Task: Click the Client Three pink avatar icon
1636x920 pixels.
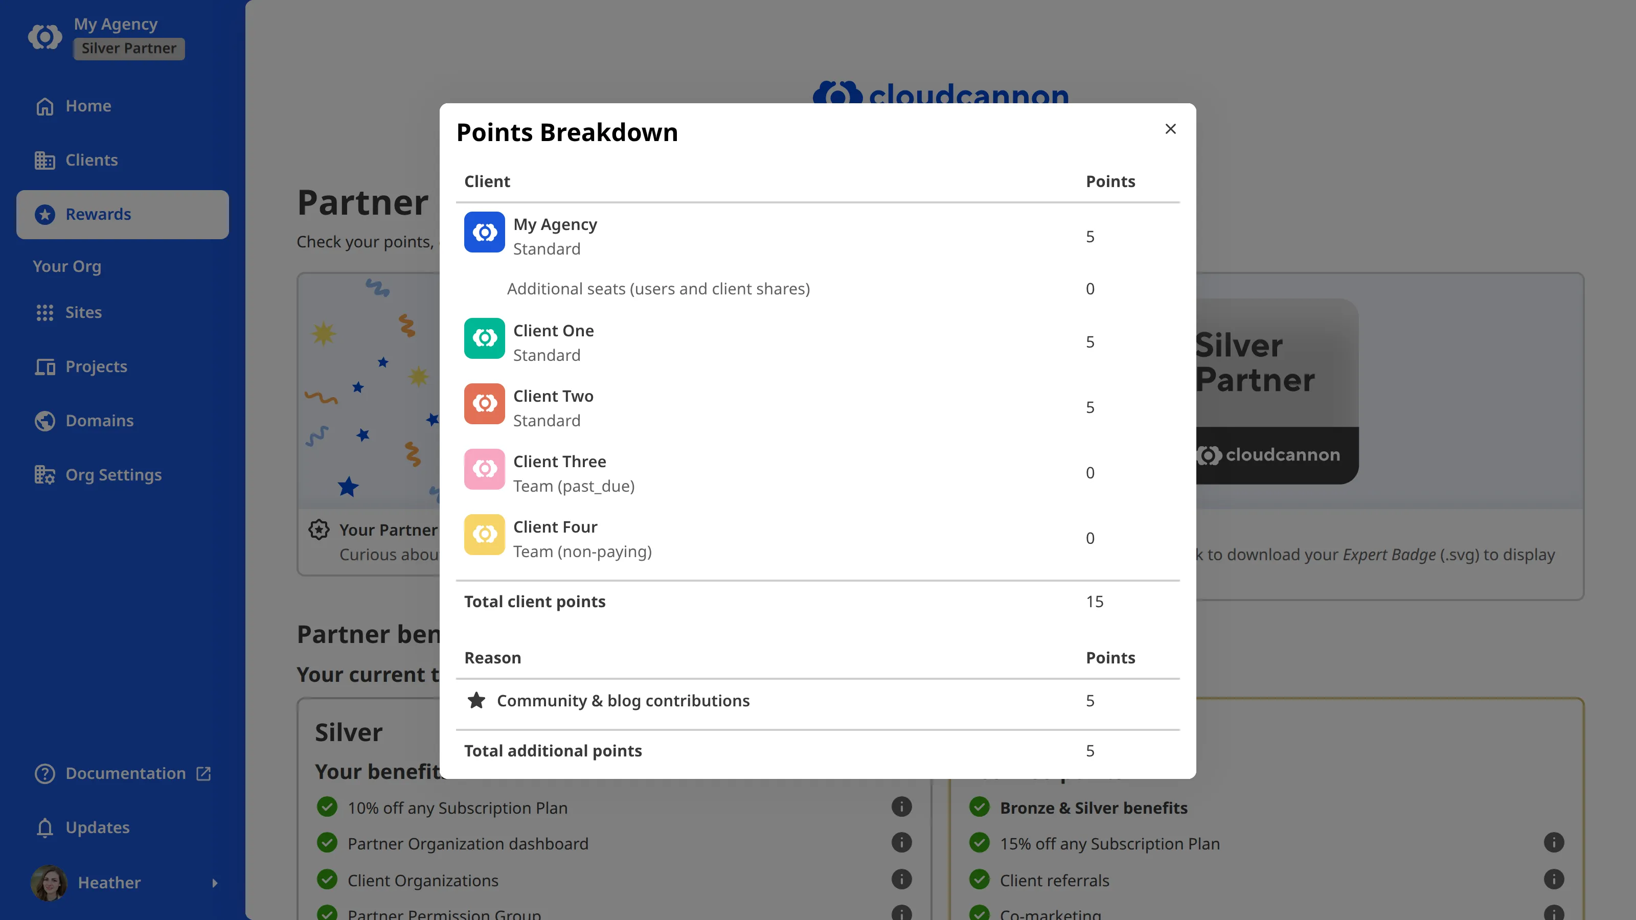Action: click(484, 469)
